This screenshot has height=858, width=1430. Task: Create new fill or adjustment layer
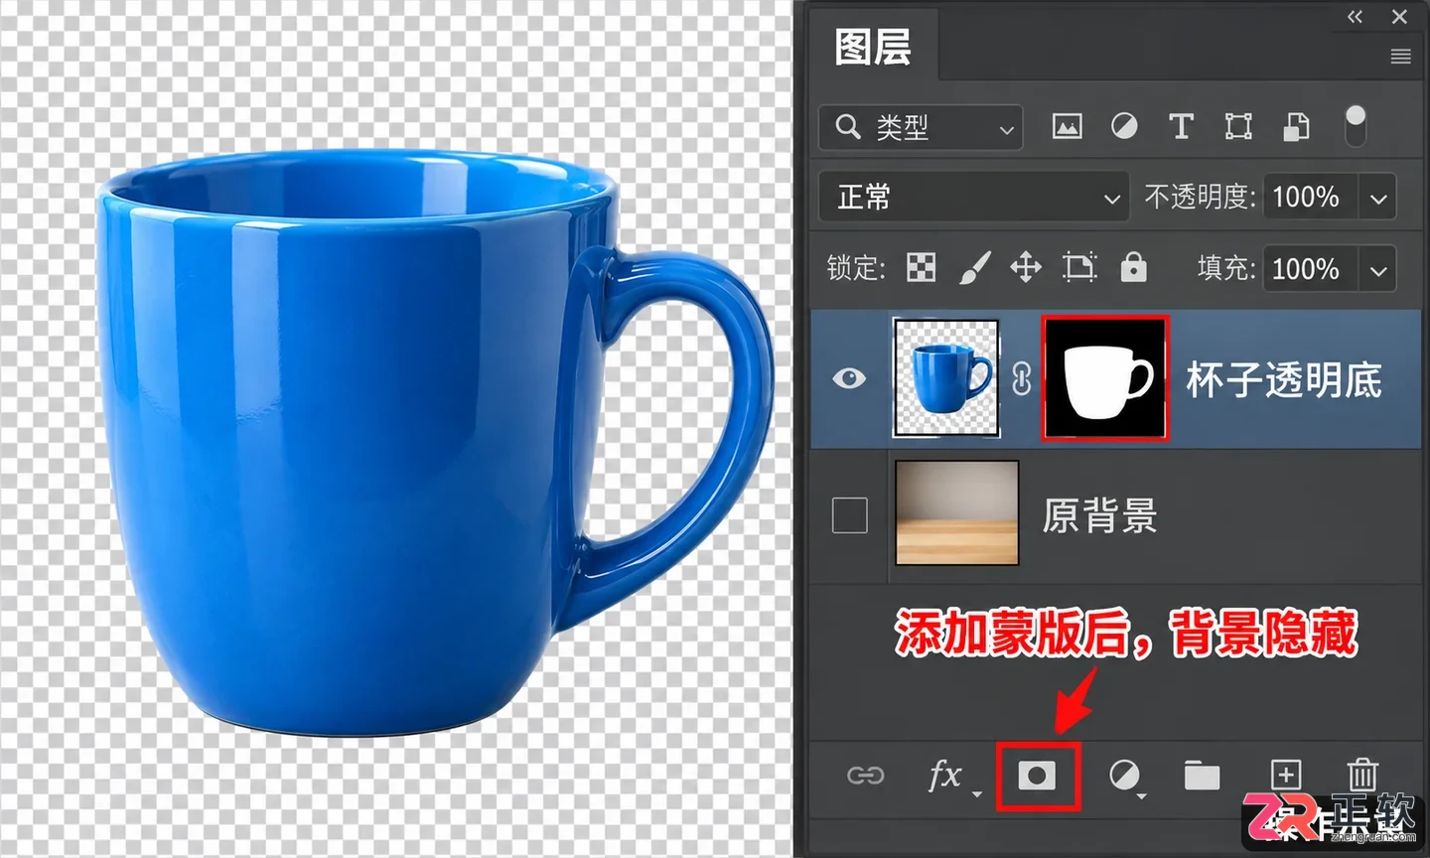tap(1125, 776)
